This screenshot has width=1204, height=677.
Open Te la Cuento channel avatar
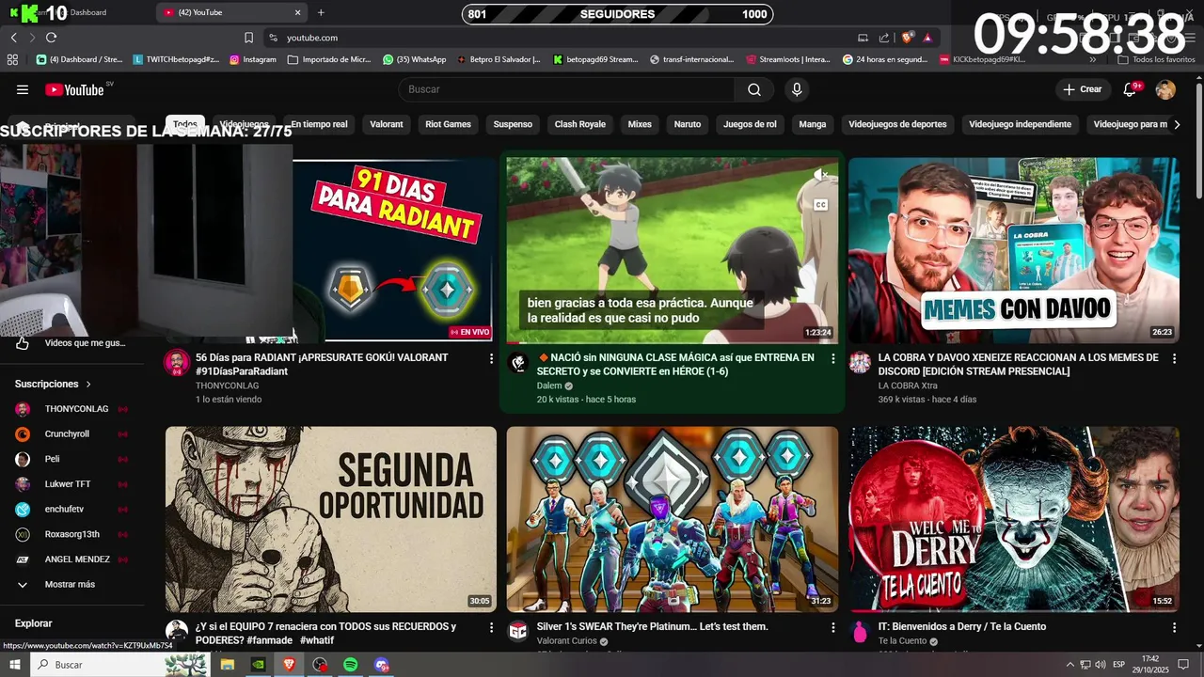click(x=860, y=631)
